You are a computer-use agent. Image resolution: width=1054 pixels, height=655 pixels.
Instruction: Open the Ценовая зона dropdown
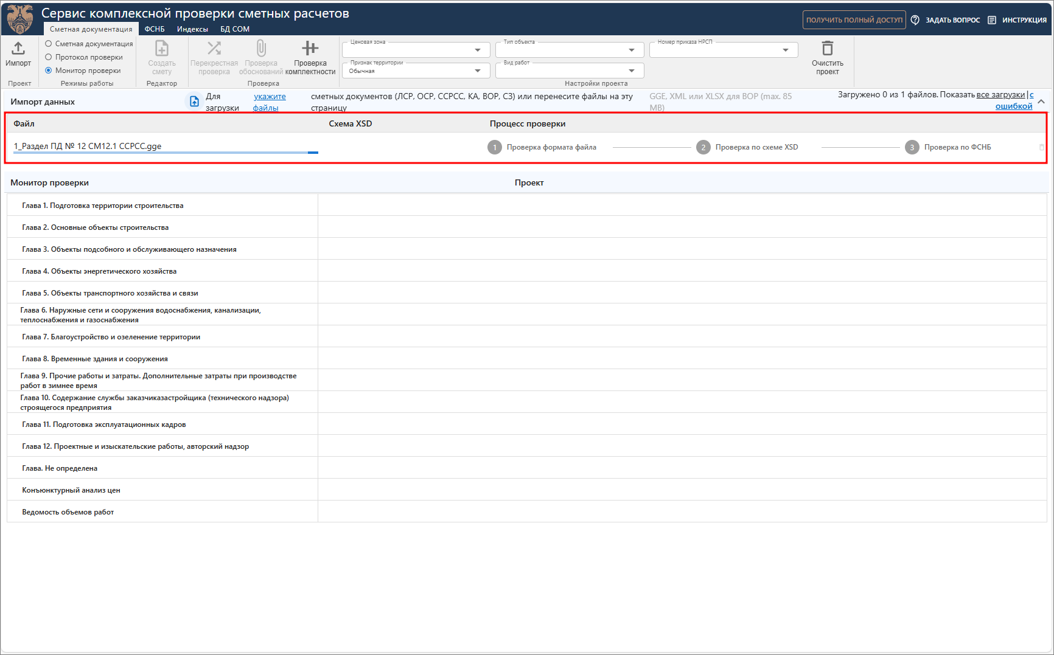(478, 50)
